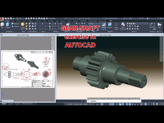The width and height of the screenshot is (164, 123).
Task: Open the Workspace Switching gear in status bar
Action: 141,104
